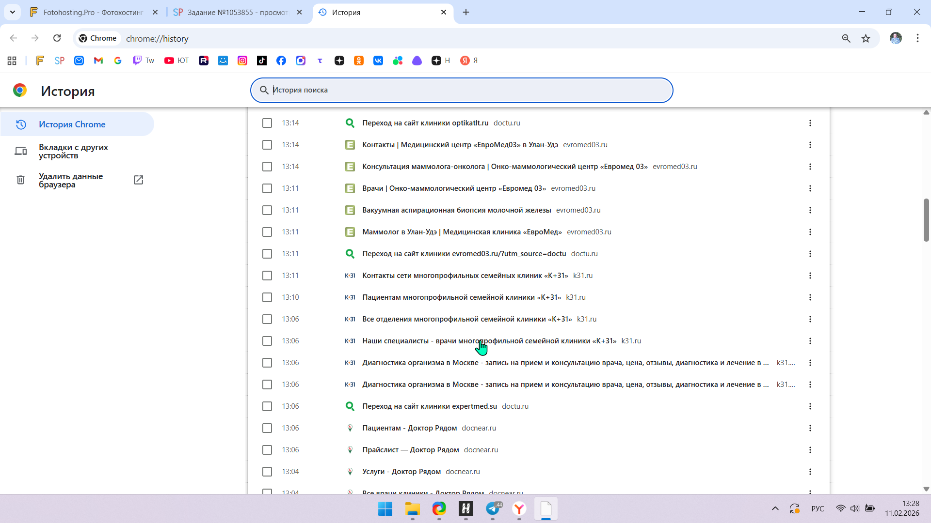Reload the history page
The image size is (931, 523).
click(x=57, y=38)
